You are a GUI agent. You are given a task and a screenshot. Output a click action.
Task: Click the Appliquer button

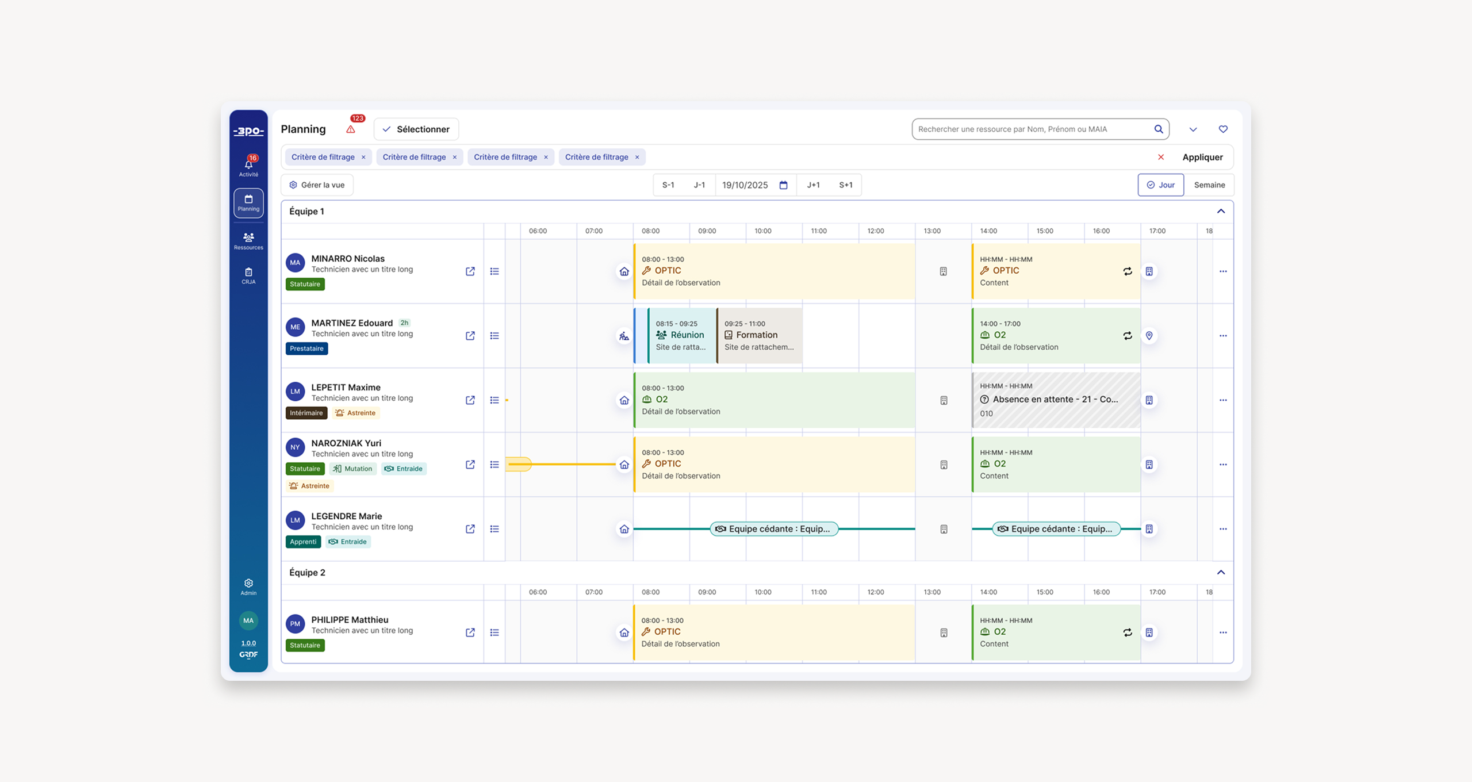tap(1202, 157)
